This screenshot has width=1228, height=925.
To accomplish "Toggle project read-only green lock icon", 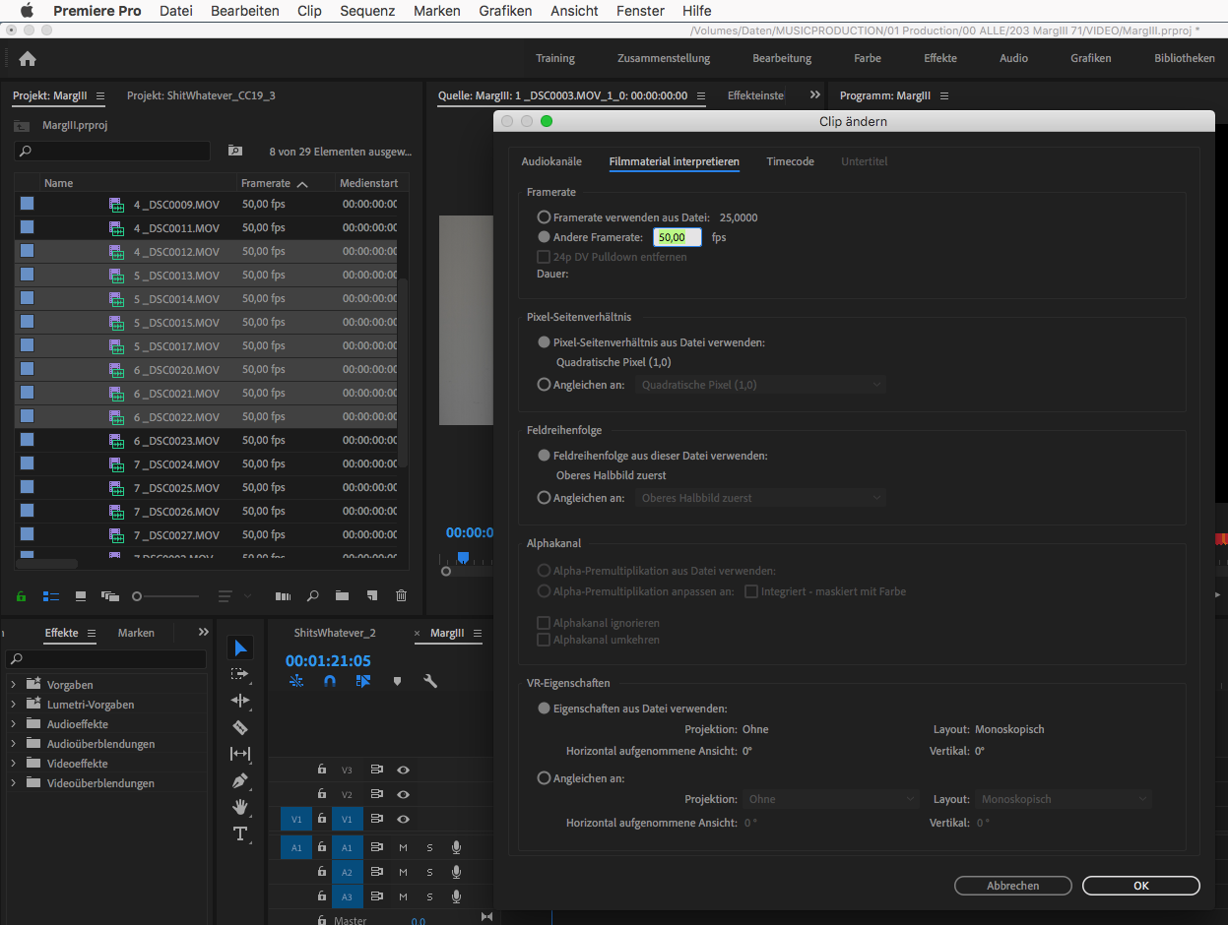I will 21,595.
